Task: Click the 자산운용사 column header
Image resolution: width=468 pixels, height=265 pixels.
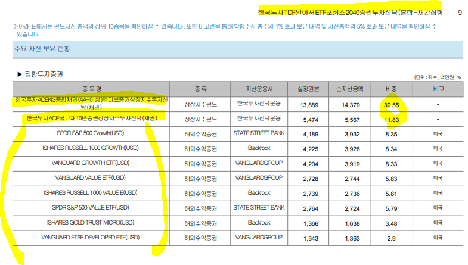Action: [259, 89]
